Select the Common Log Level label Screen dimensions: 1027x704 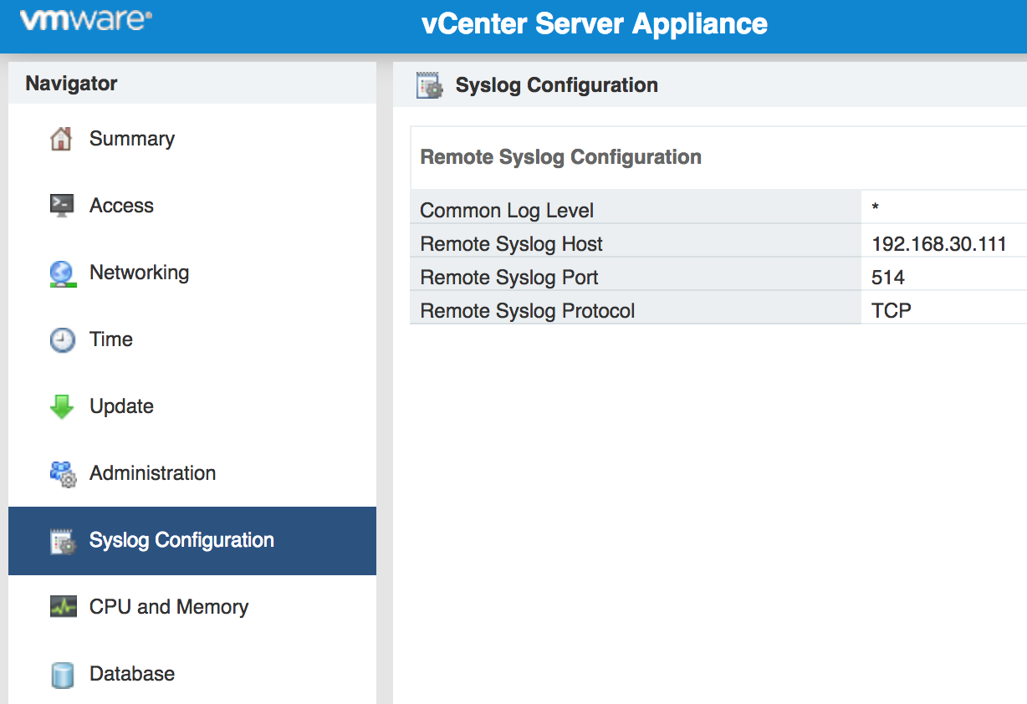point(508,211)
